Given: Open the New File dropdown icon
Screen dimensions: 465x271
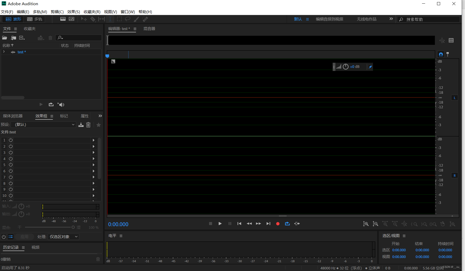Looking at the screenshot, I should (x=22, y=38).
